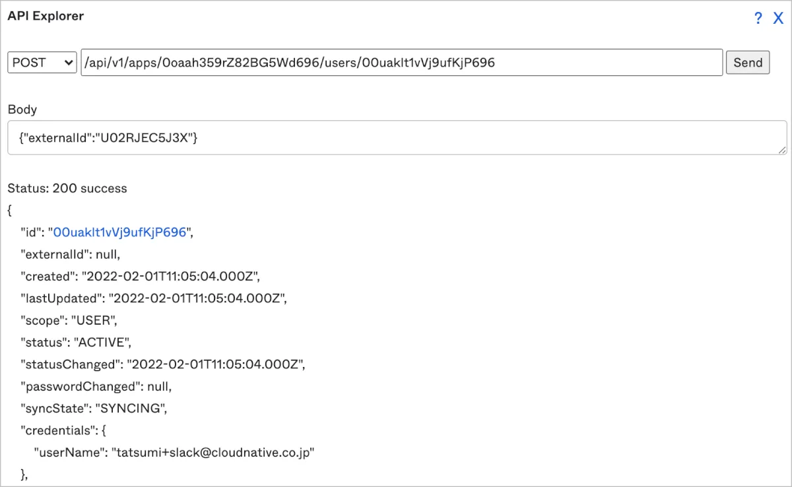Open the API Explorer help question mark
The height and width of the screenshot is (487, 792).
tap(758, 18)
